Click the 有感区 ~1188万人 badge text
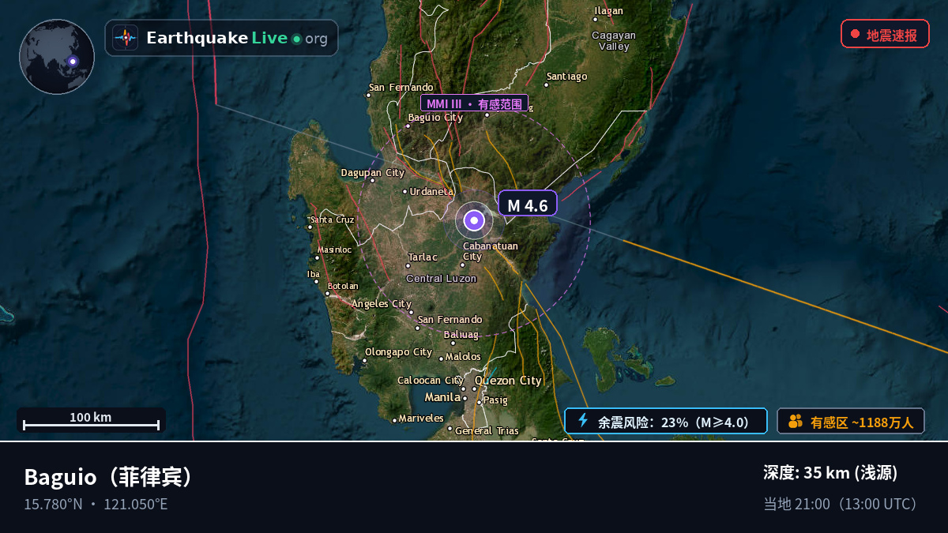 pos(862,422)
